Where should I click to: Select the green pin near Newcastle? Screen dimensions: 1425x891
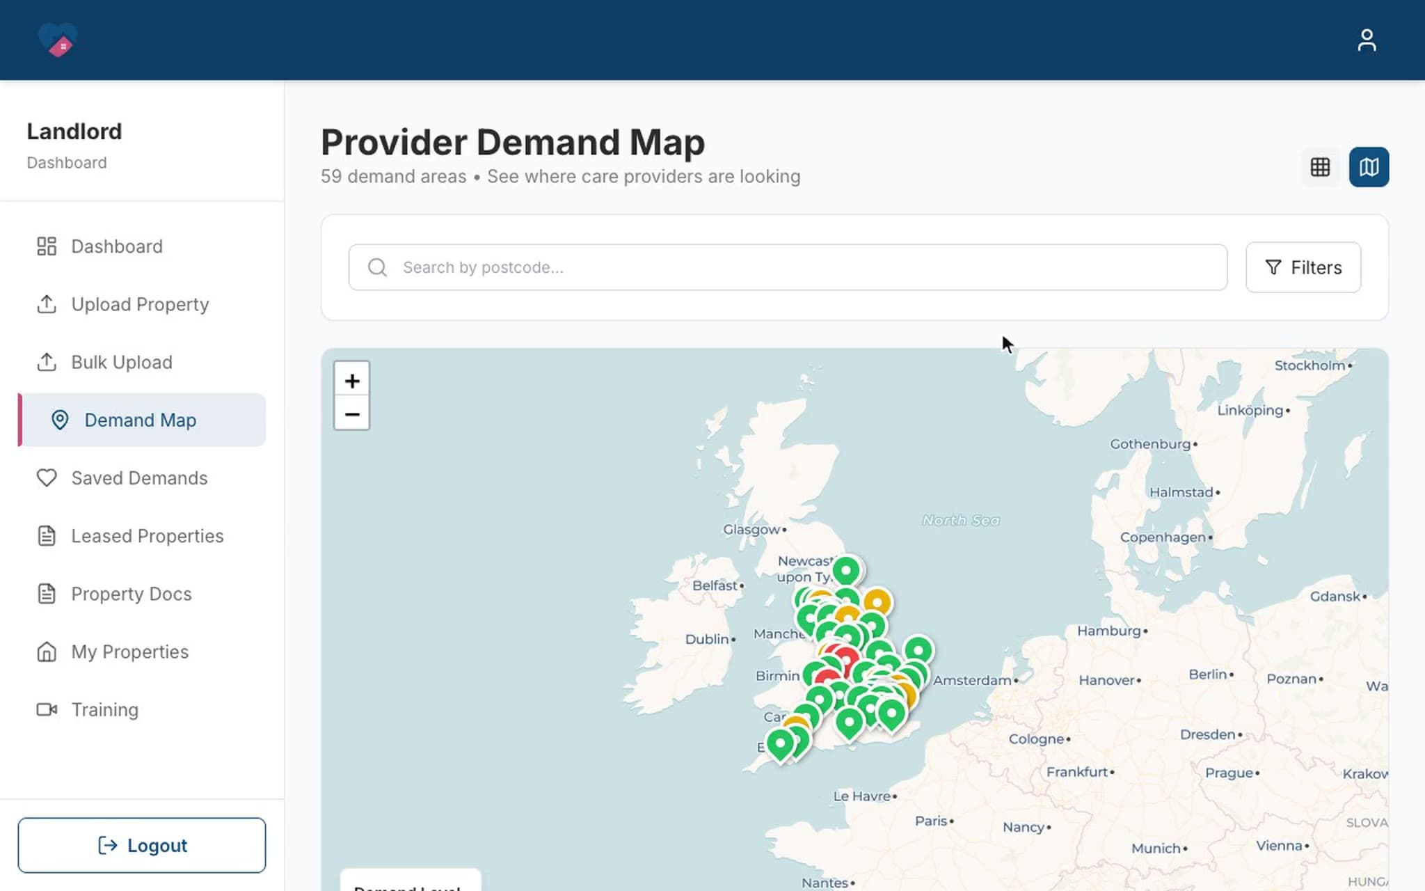point(846,571)
